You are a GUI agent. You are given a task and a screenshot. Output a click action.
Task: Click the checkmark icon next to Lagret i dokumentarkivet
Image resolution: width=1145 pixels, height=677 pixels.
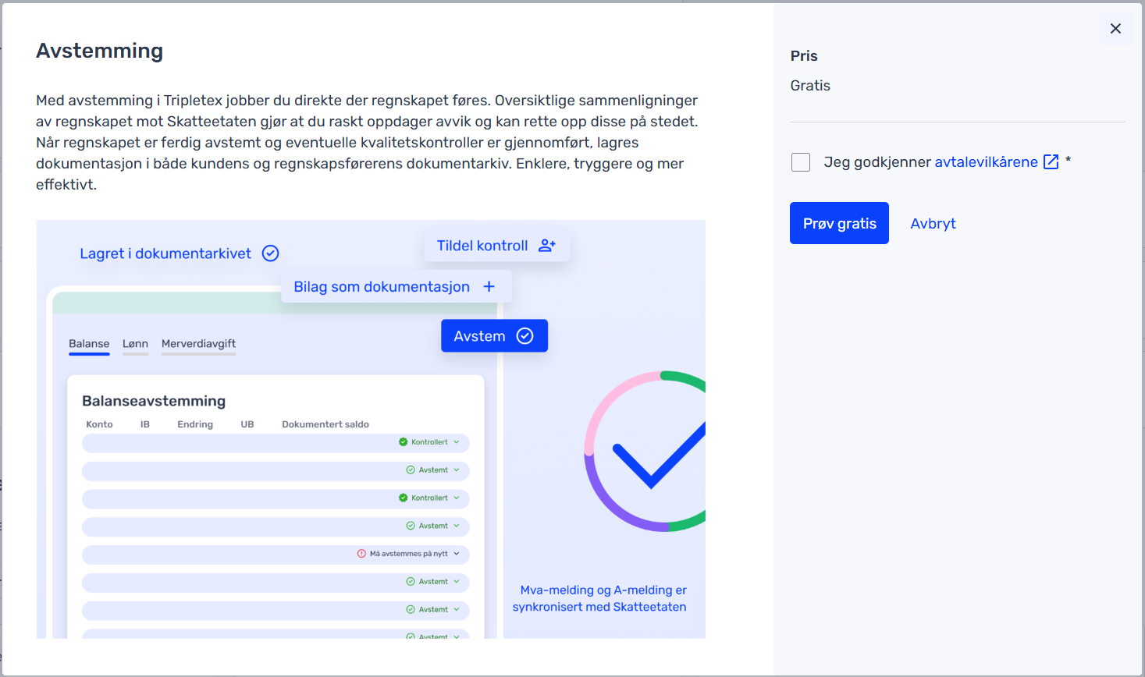[x=270, y=253]
